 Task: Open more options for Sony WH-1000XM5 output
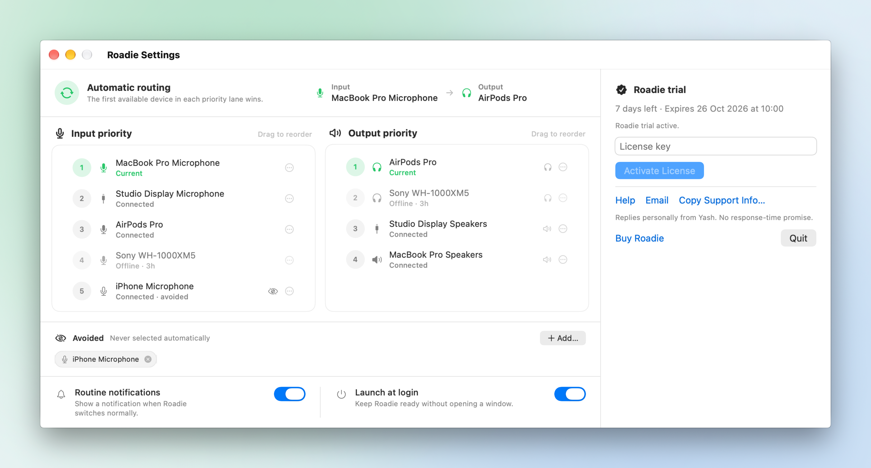[563, 198]
